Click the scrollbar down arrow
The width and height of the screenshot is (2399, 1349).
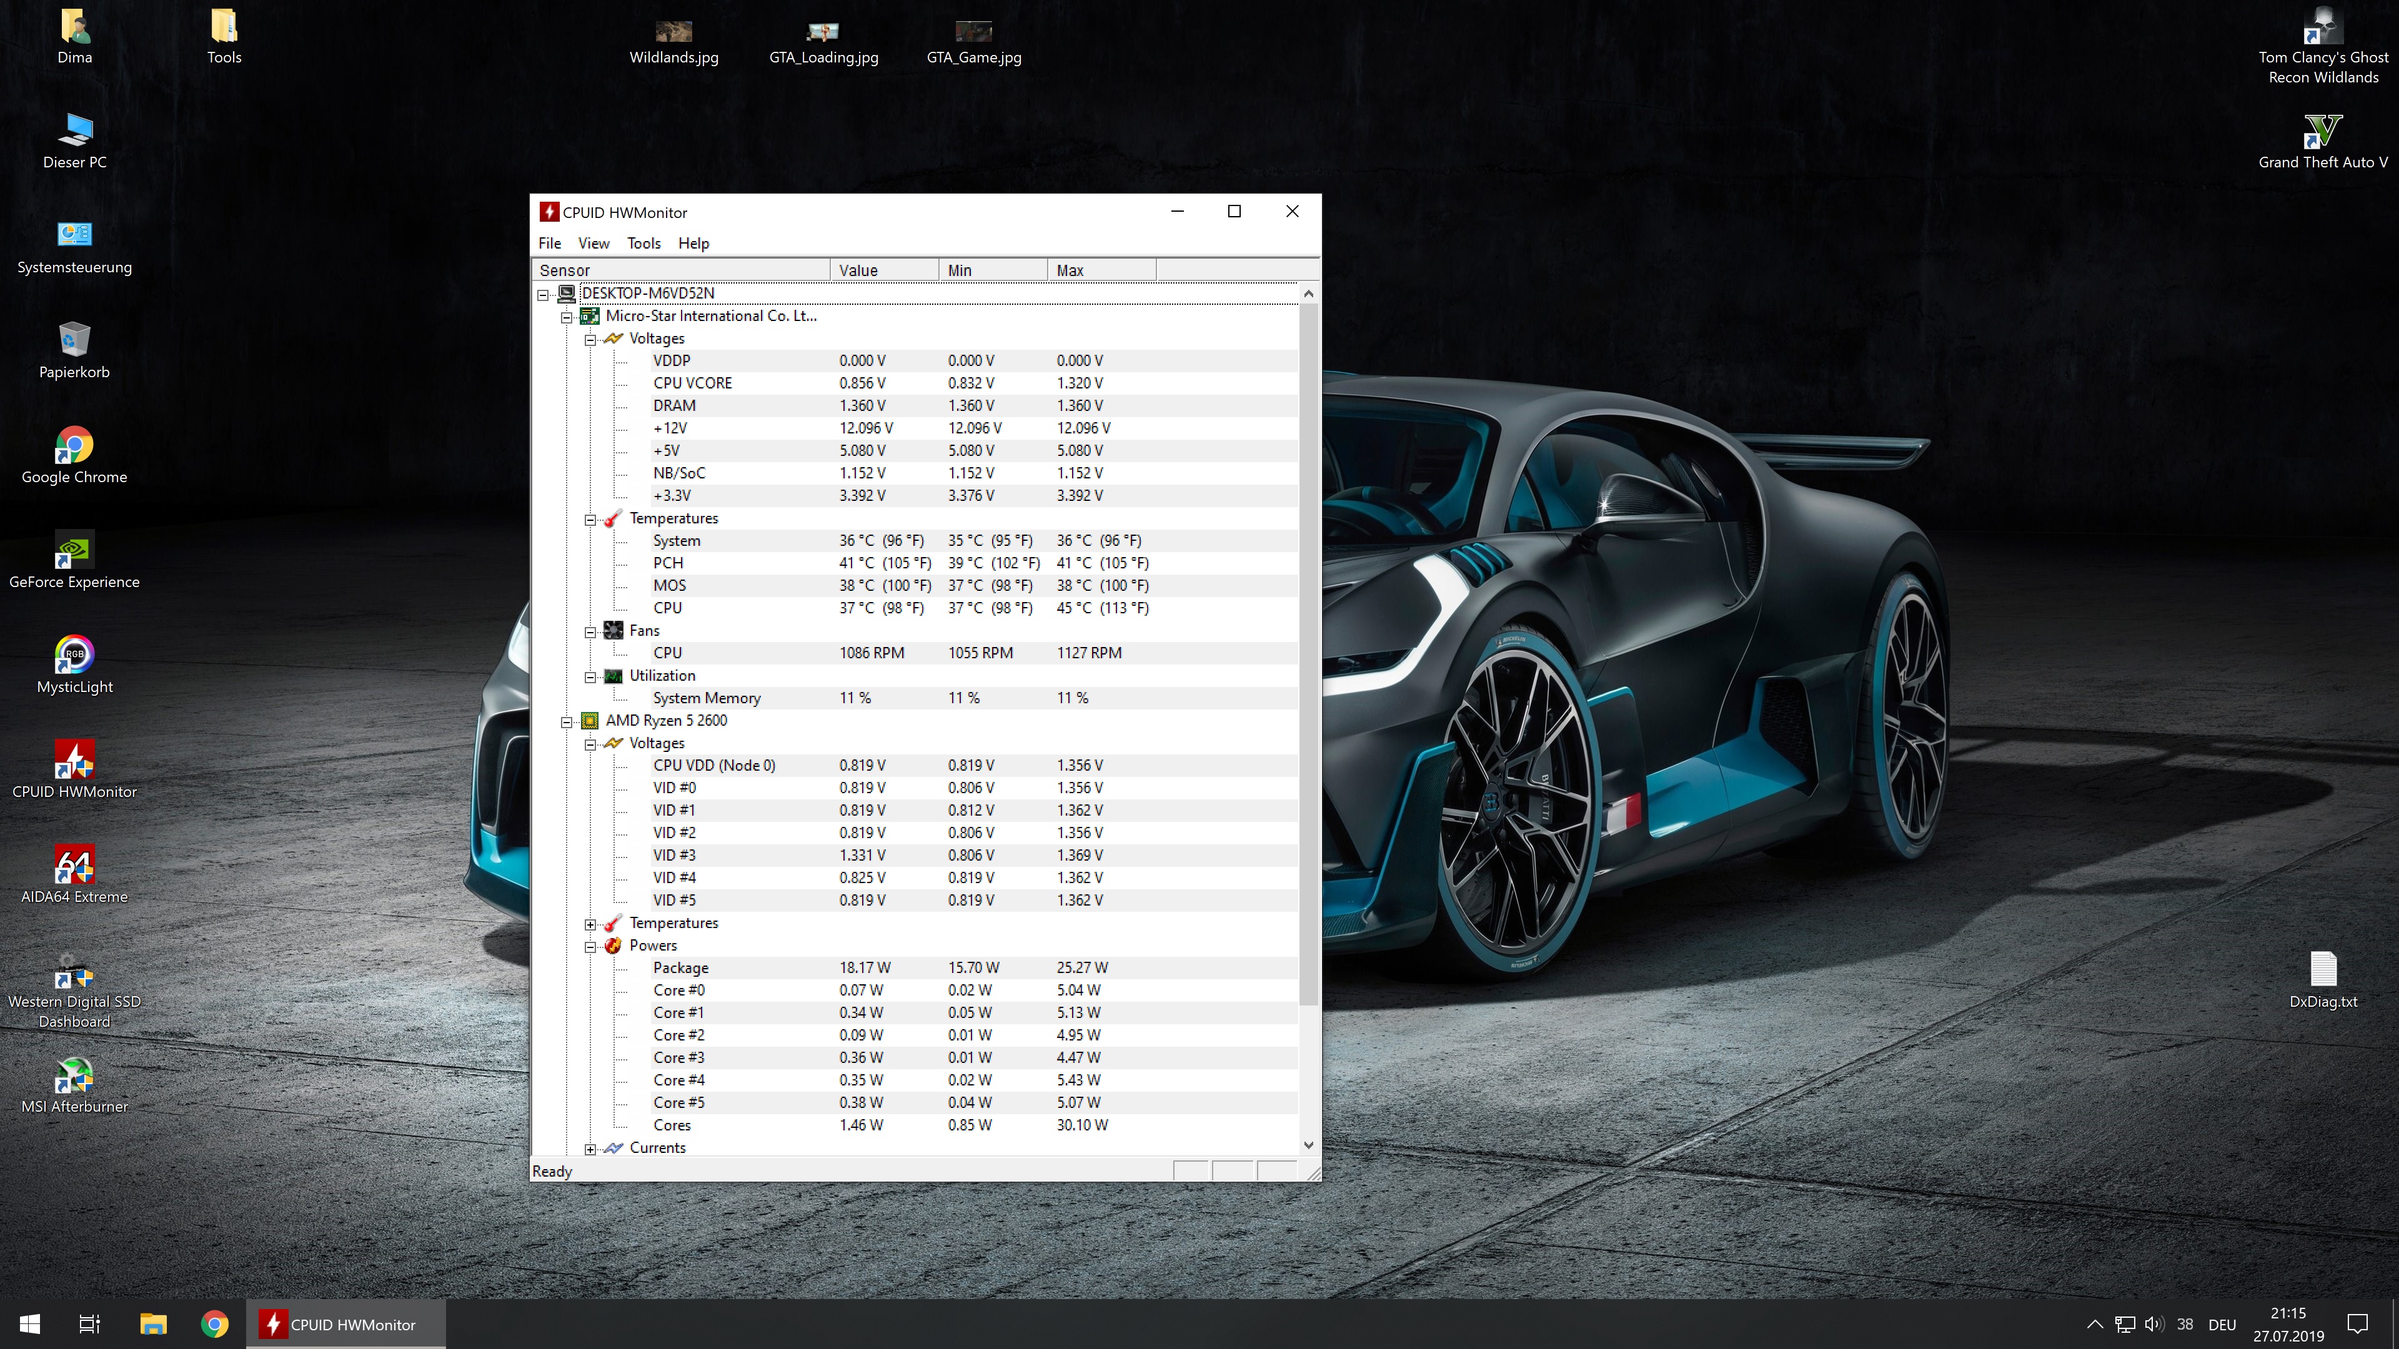[x=1308, y=1145]
